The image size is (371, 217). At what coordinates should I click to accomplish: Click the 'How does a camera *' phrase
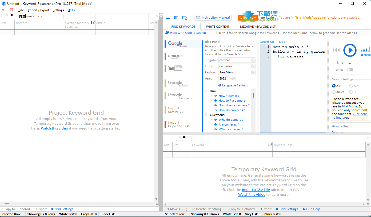pyautogui.click(x=234, y=105)
